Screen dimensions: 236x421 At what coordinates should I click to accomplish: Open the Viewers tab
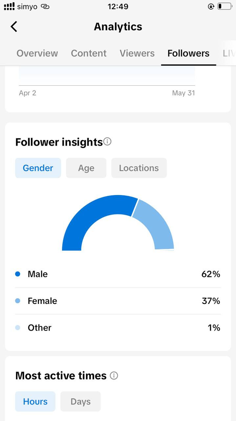(x=137, y=53)
